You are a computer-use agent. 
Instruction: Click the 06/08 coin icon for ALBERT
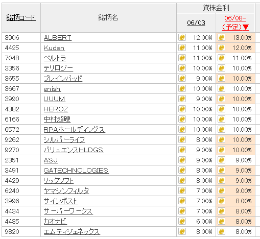[222, 37]
